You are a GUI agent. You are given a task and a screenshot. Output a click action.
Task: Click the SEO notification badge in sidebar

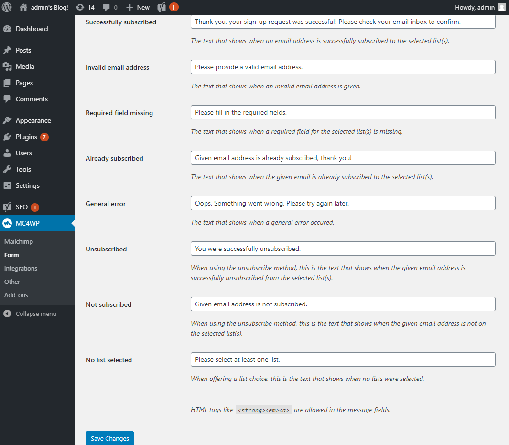[x=35, y=207]
